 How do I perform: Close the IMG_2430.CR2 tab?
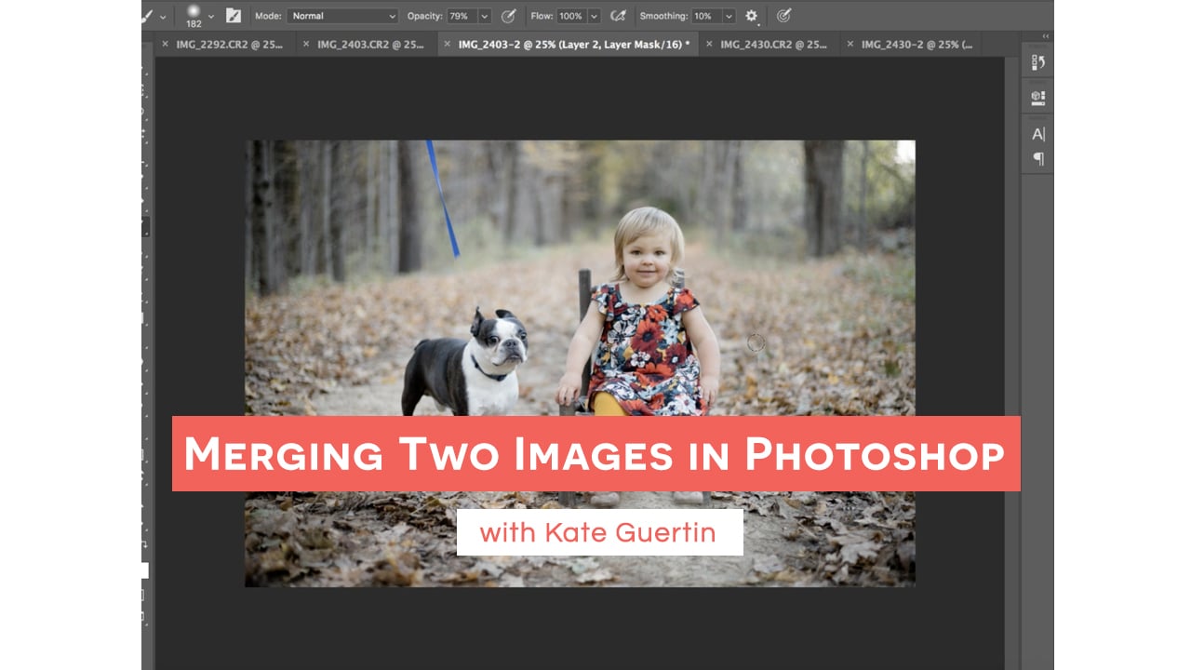click(709, 44)
